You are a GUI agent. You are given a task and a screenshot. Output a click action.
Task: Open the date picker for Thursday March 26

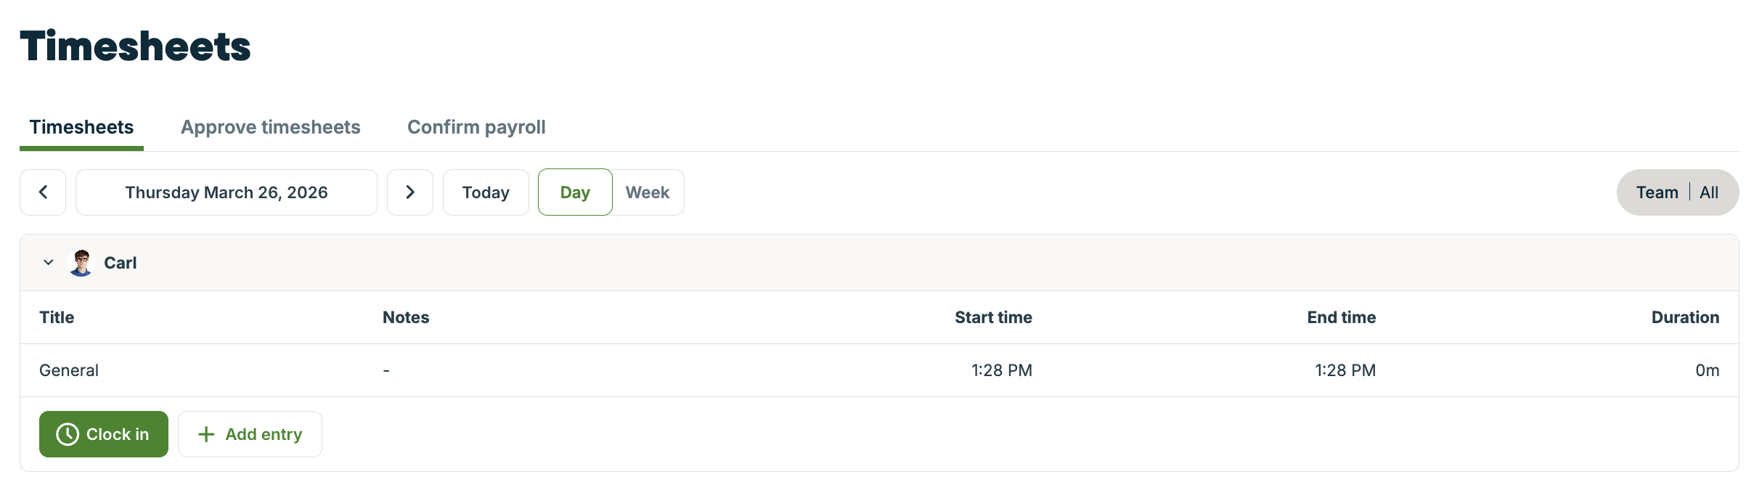pyautogui.click(x=227, y=192)
